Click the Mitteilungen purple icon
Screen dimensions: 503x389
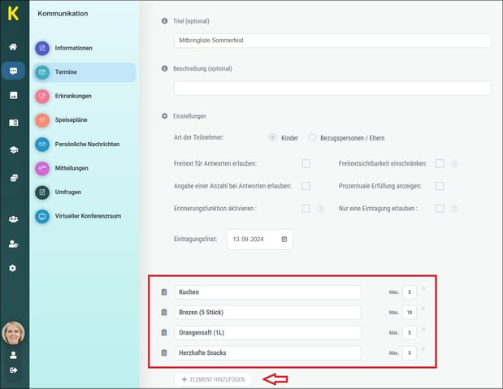(42, 168)
